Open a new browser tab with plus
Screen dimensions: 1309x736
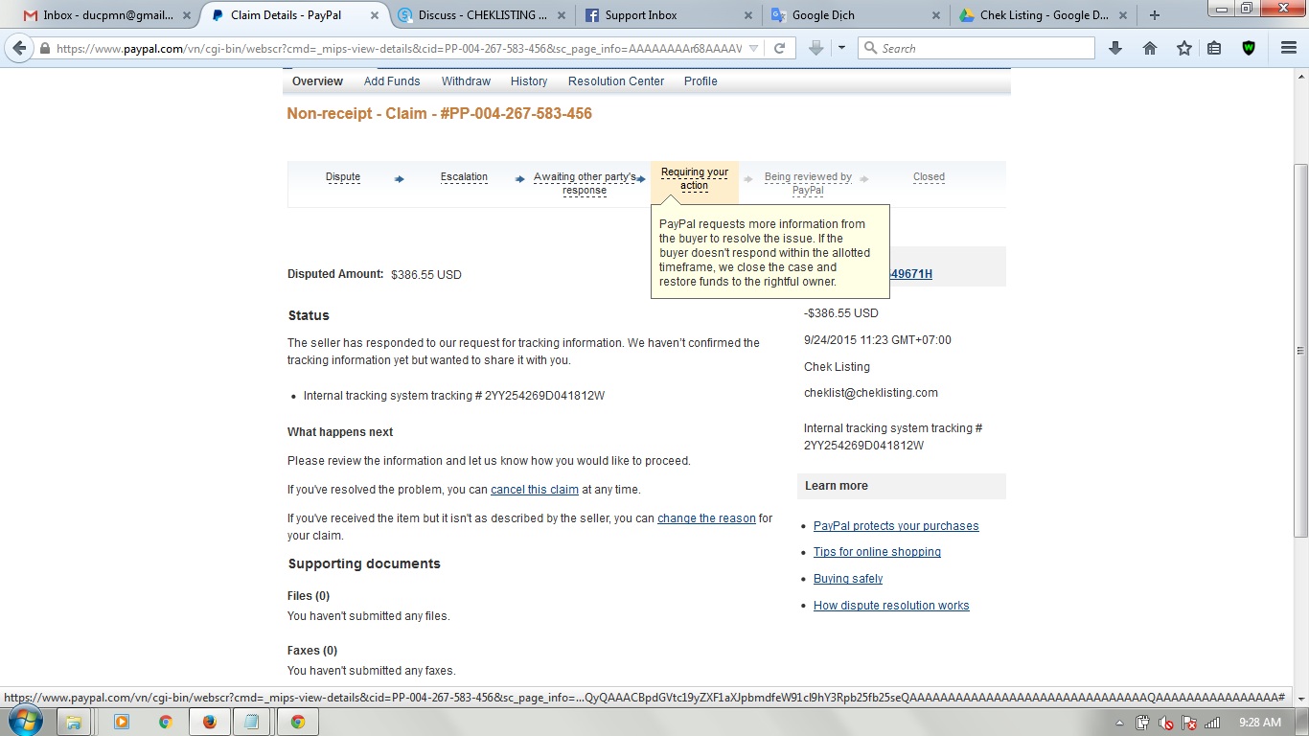[1155, 15]
